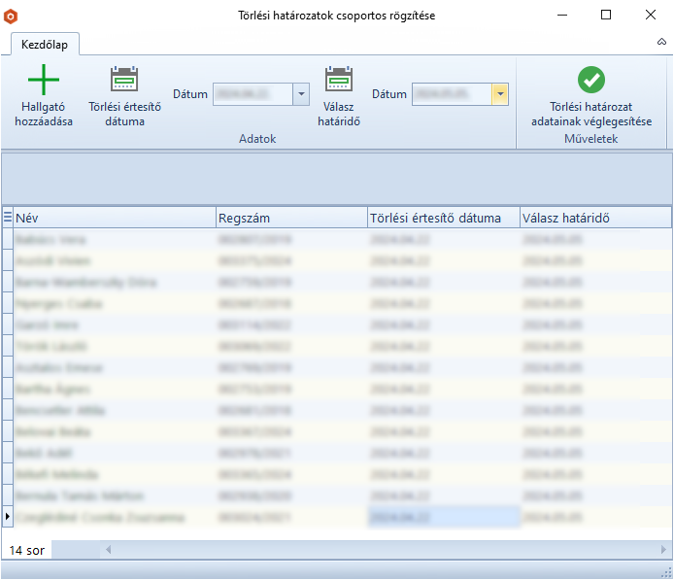Click the horizontal scrollbar left arrow

(x=109, y=550)
